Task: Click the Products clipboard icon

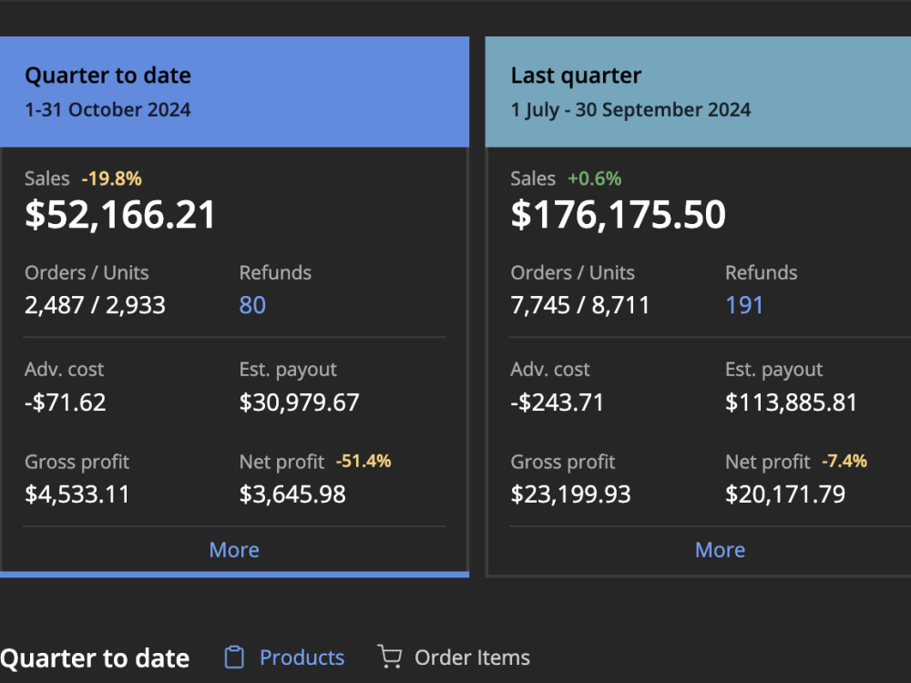Action: click(234, 658)
